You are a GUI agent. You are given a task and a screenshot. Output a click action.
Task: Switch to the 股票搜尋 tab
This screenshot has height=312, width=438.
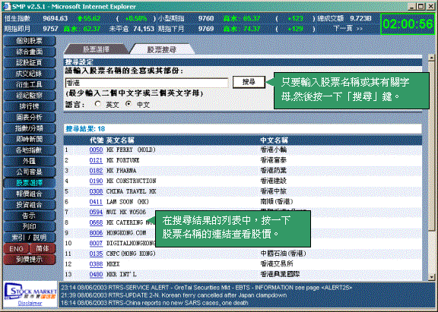click(162, 49)
